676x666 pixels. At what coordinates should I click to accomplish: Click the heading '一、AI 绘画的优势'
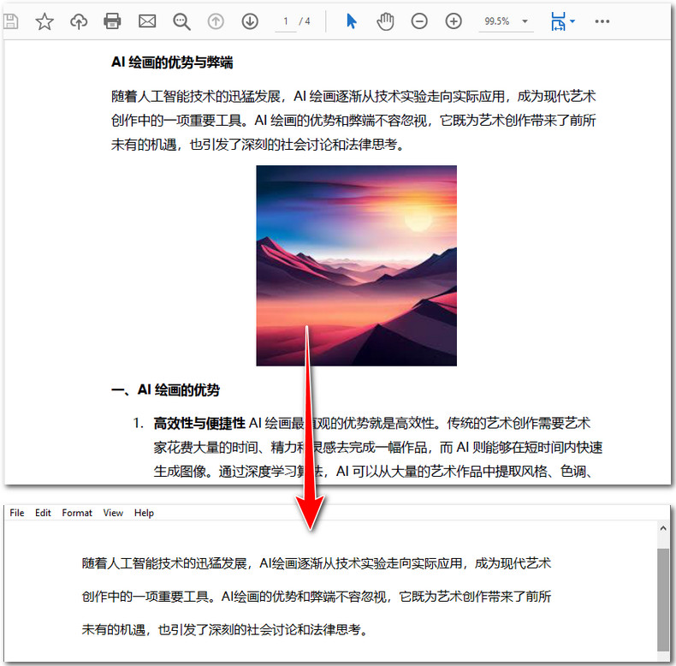[165, 390]
